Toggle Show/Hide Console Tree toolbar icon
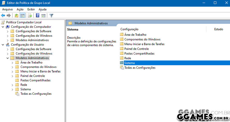This screenshot has width=230, height=122. tap(22, 15)
